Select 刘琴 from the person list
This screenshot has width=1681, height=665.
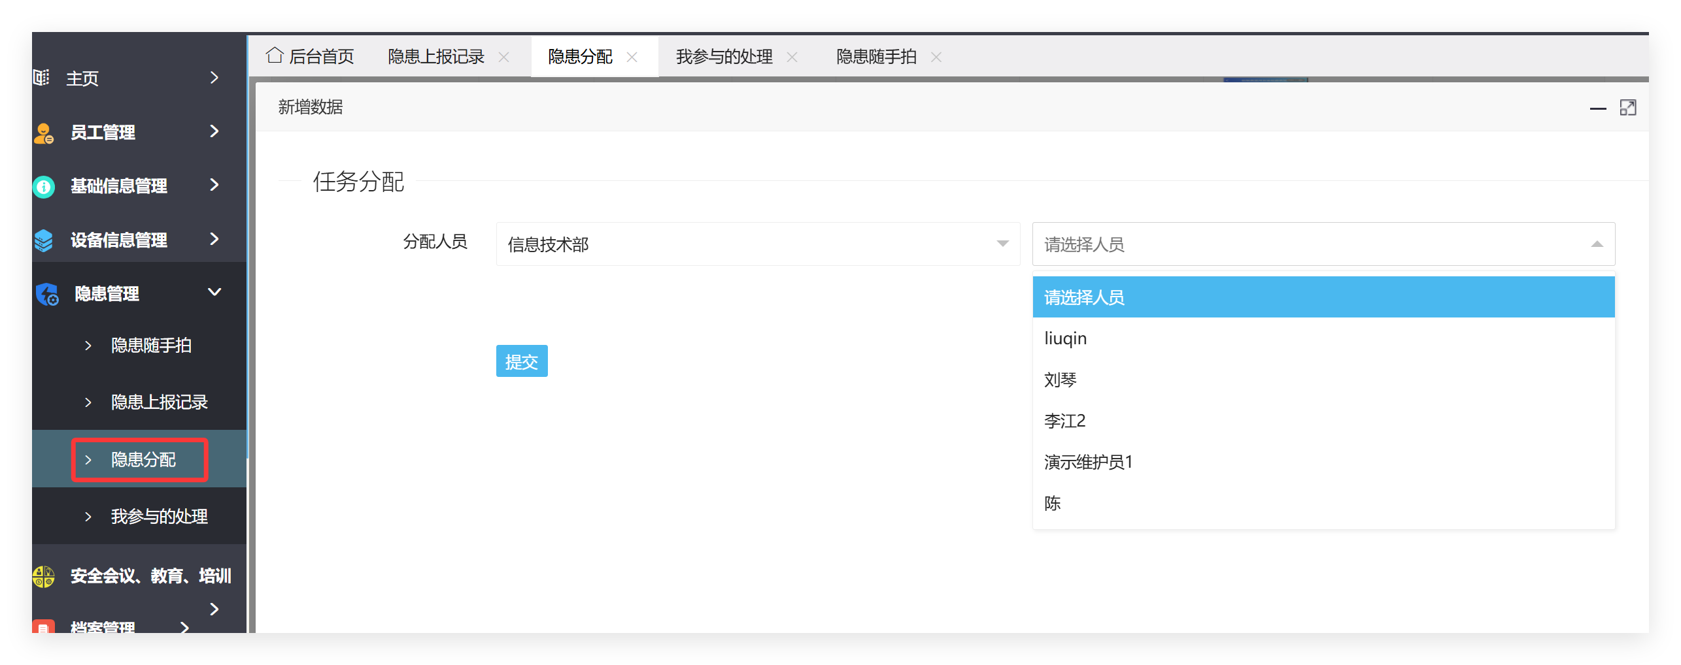coord(1061,380)
